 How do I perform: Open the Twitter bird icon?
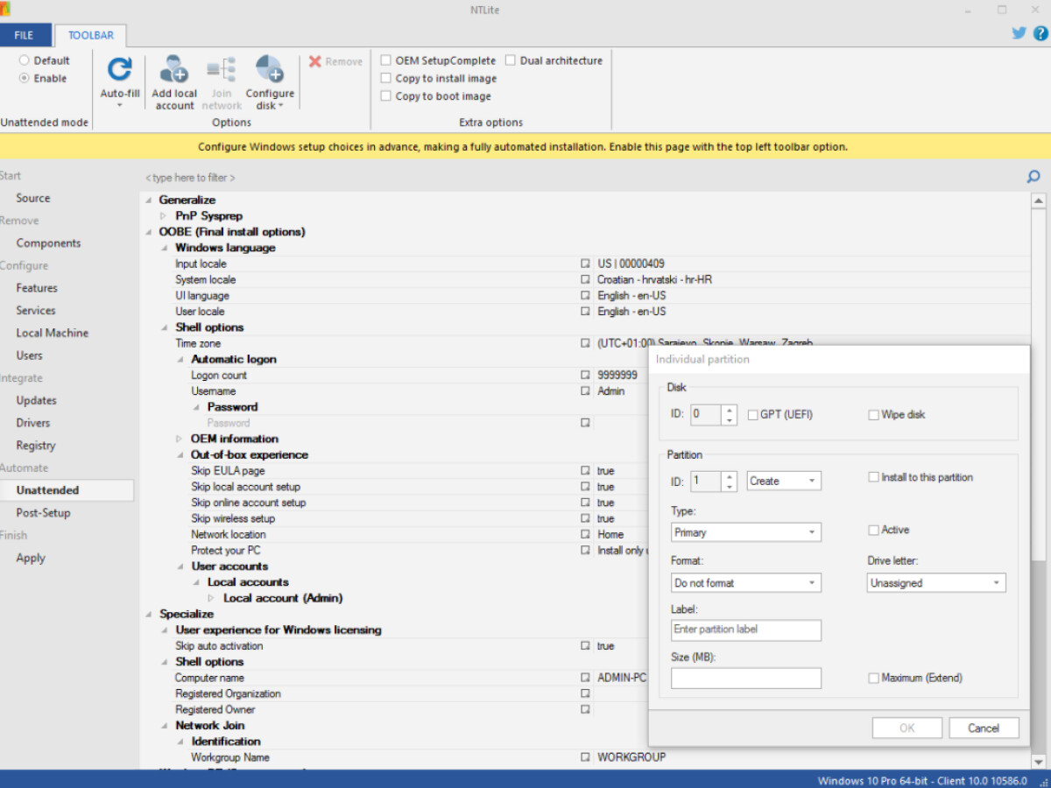click(x=1019, y=33)
